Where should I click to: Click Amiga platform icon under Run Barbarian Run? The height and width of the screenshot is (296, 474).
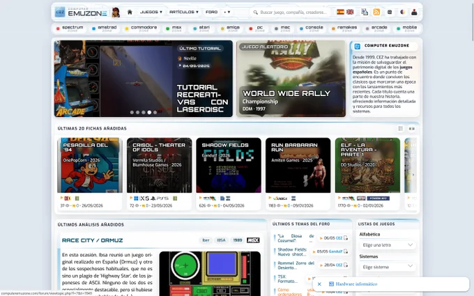[280, 198]
